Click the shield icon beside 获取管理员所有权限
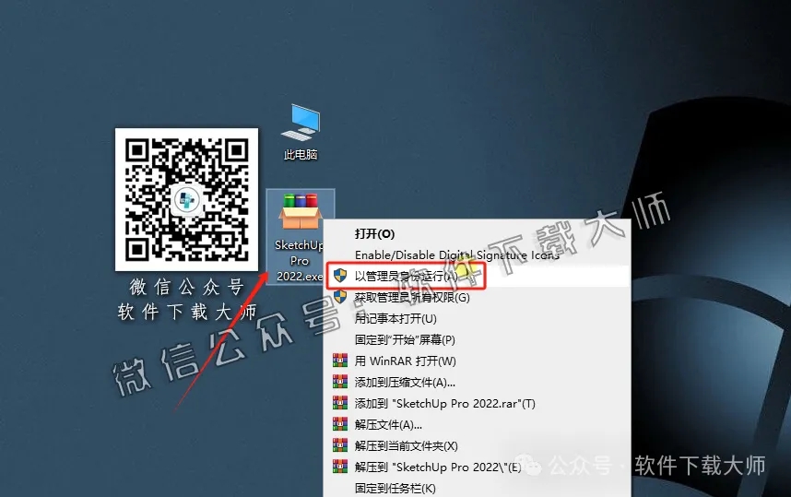This screenshot has height=497, width=791. coord(340,297)
